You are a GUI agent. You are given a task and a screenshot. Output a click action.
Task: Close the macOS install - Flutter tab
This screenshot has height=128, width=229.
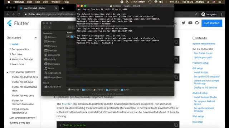tap(56, 8)
